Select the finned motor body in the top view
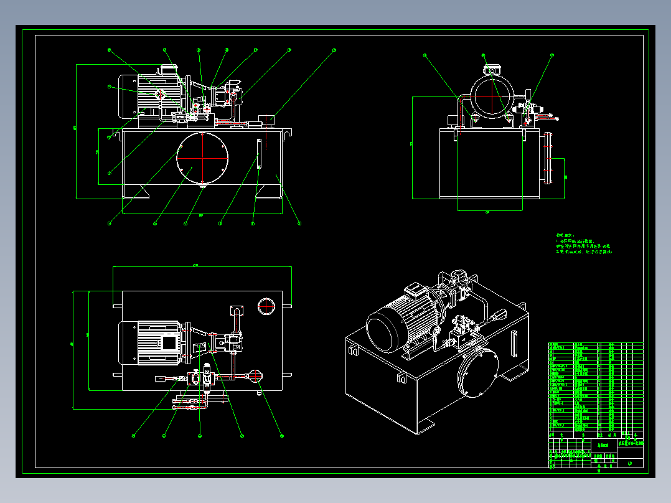 158,343
